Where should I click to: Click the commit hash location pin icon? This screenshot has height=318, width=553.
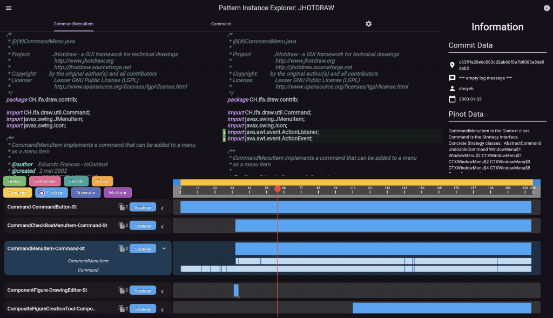click(x=453, y=64)
